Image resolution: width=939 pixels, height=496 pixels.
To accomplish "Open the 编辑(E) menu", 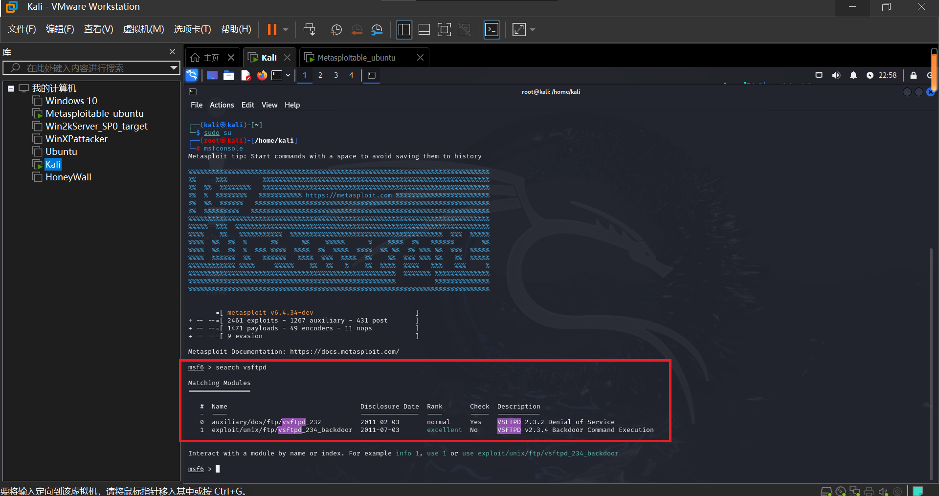I will [x=60, y=29].
